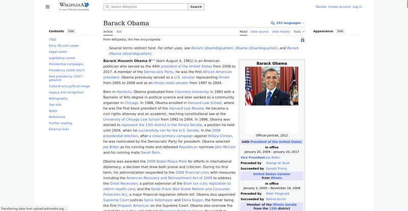Click the magnifier icon in search box
The width and height of the screenshot is (408, 211).
coord(107,7)
